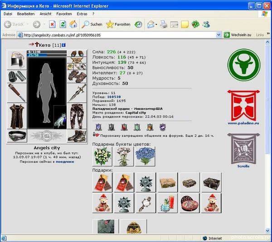Click the 25/50 mana bar

point(47,55)
